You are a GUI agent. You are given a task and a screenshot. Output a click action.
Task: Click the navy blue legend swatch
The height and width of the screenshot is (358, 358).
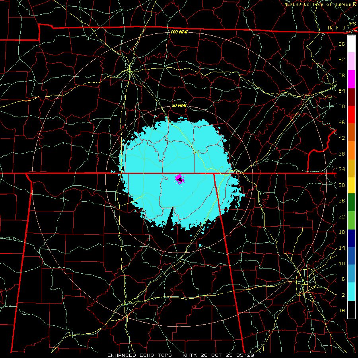pyautogui.click(x=351, y=238)
